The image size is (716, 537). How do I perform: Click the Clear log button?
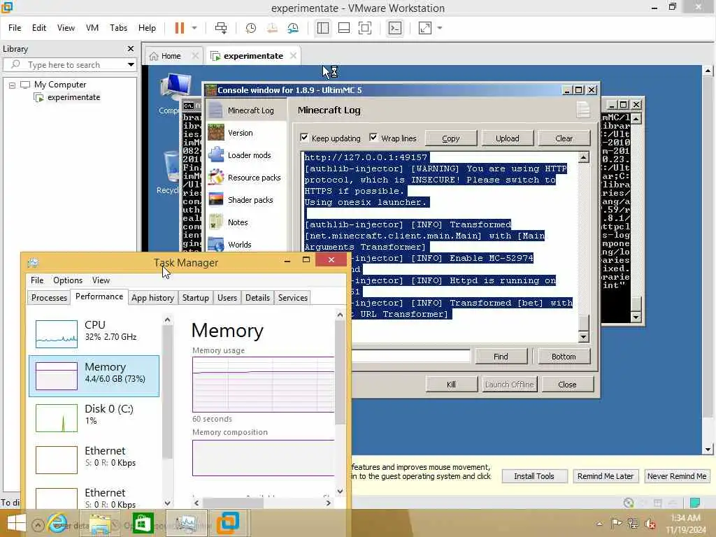564,138
